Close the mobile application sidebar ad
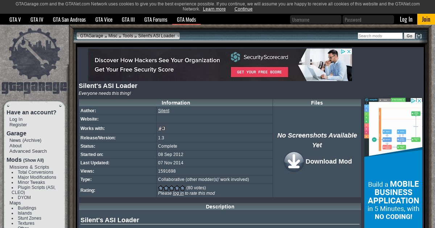 pos(419,101)
